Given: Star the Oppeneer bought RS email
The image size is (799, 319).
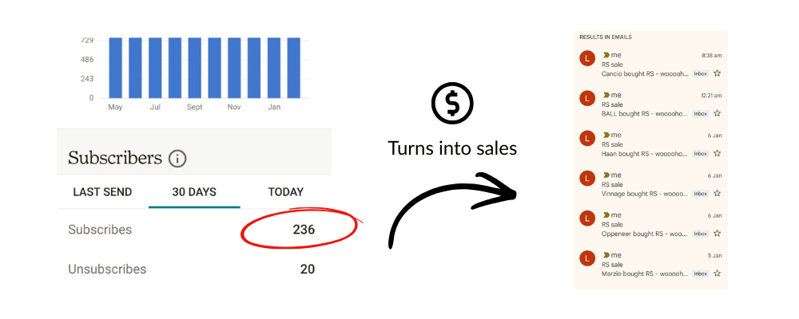Looking at the screenshot, I should [x=717, y=234].
